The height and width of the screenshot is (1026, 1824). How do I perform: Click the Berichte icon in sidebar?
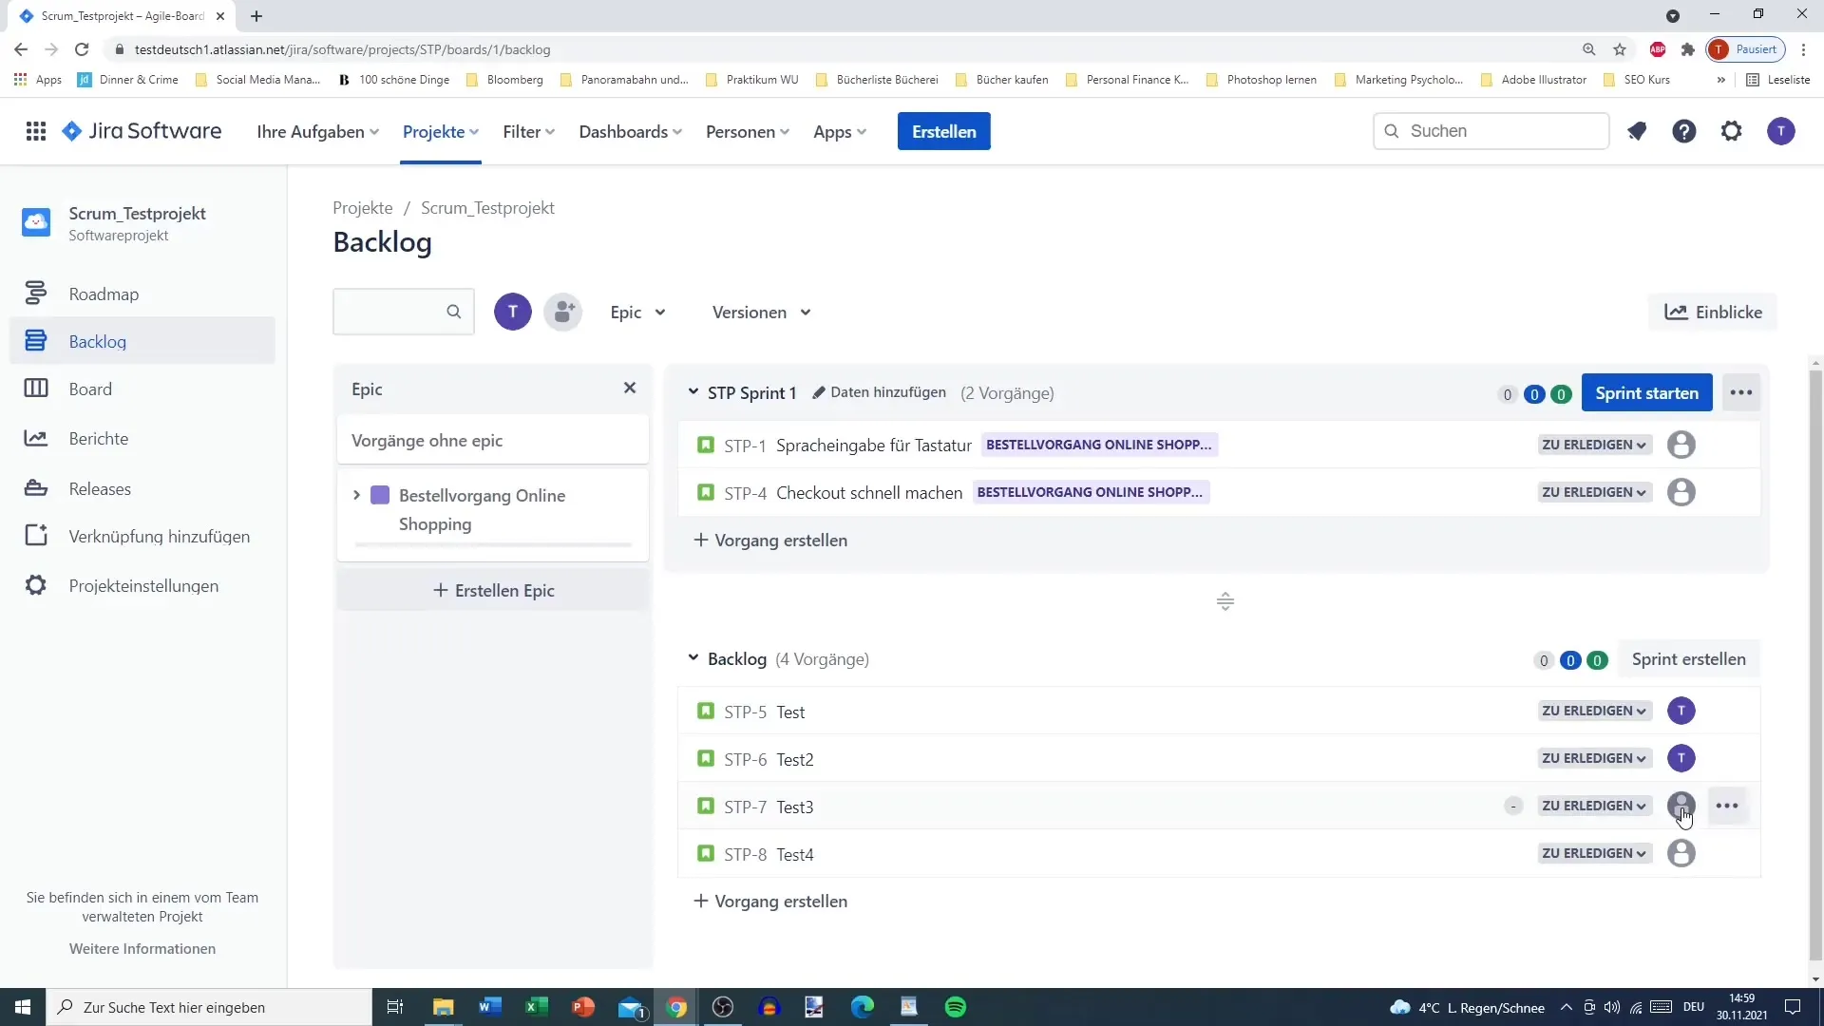[35, 437]
